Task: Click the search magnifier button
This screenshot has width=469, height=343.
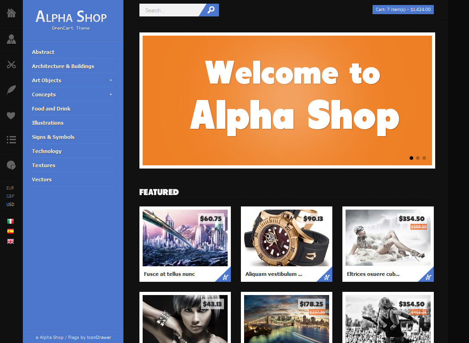Action: pos(211,10)
